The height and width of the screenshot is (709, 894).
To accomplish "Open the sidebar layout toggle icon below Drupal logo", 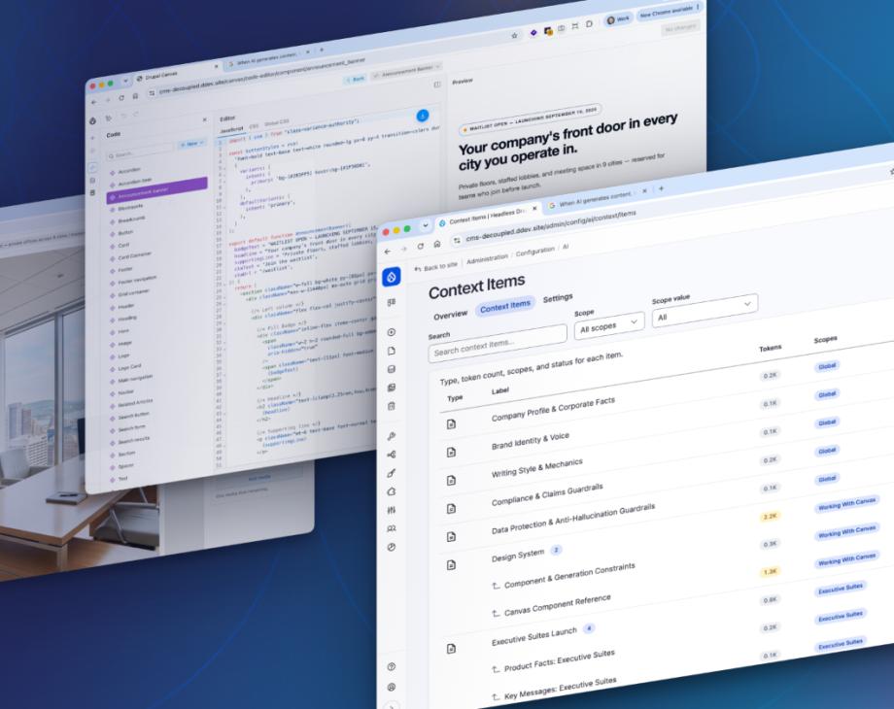I will tap(391, 302).
